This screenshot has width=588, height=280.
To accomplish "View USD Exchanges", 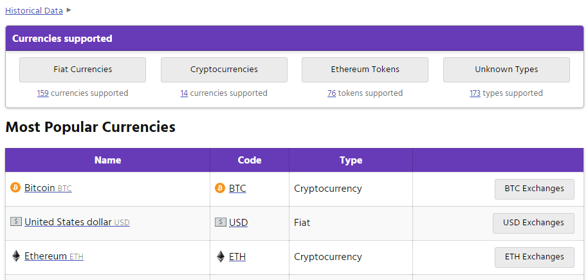I will pos(533,223).
